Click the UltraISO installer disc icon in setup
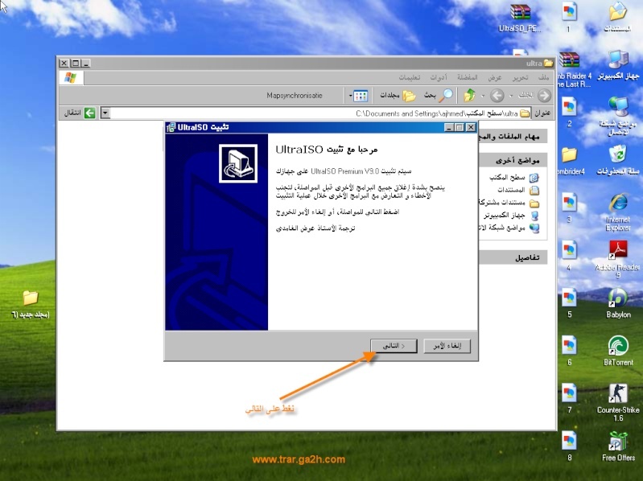Image resolution: width=643 pixels, height=481 pixels. 238,163
